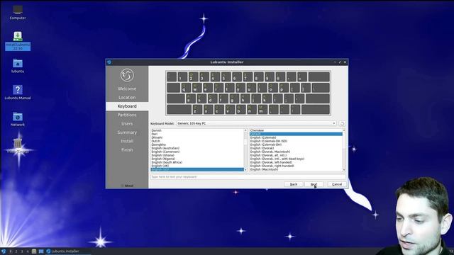Image resolution: width=454 pixels, height=255 pixels.
Task: Select English (Dvorak, Macintosh) variant
Action: pos(270,152)
